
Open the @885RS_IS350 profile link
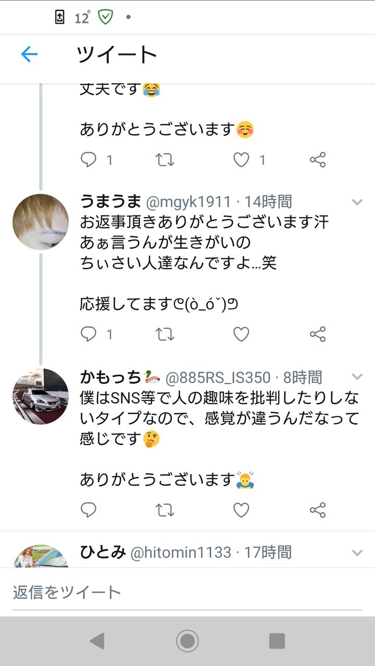(218, 377)
